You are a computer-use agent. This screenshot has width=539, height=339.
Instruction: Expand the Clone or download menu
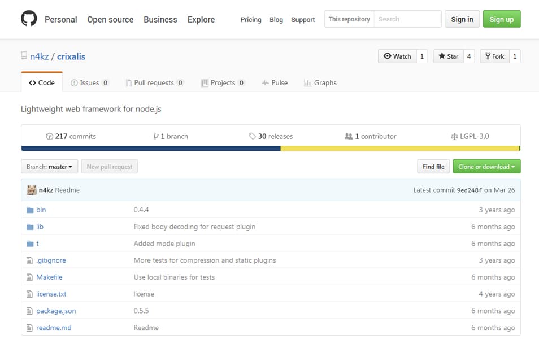[x=486, y=167]
